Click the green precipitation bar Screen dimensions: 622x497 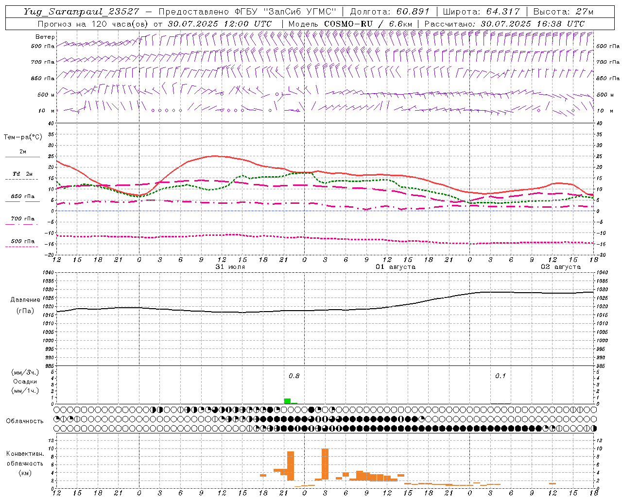pyautogui.click(x=287, y=401)
